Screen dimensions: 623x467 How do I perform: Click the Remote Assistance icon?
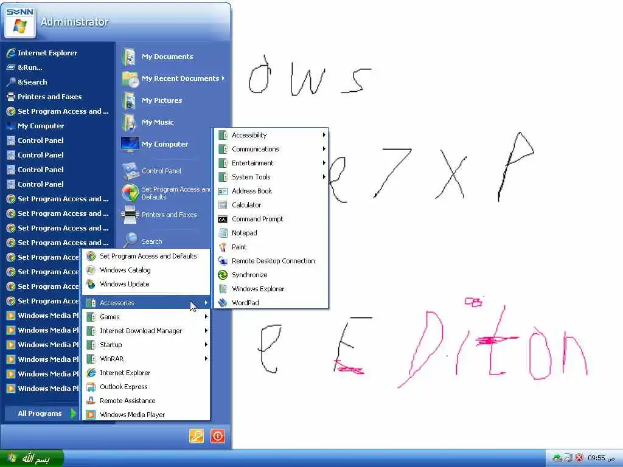(x=91, y=401)
